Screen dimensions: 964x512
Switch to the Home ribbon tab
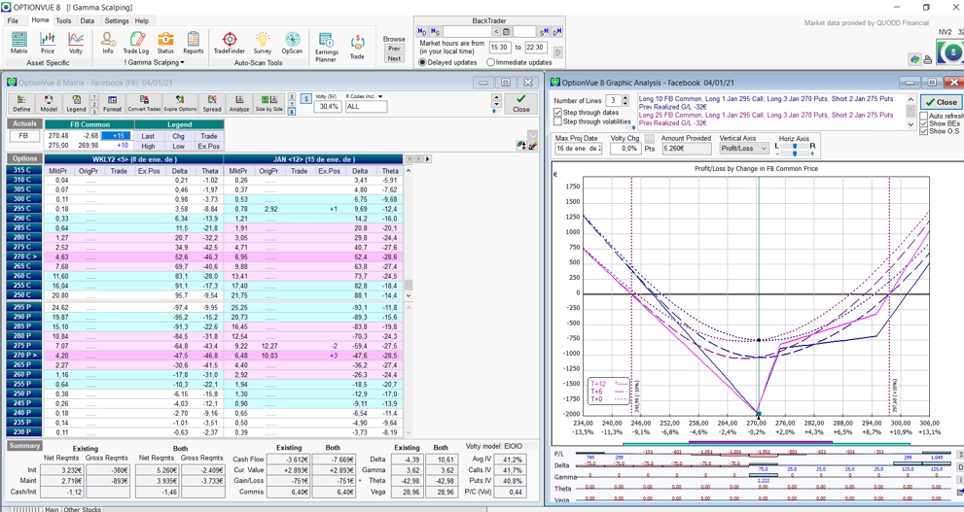point(41,20)
